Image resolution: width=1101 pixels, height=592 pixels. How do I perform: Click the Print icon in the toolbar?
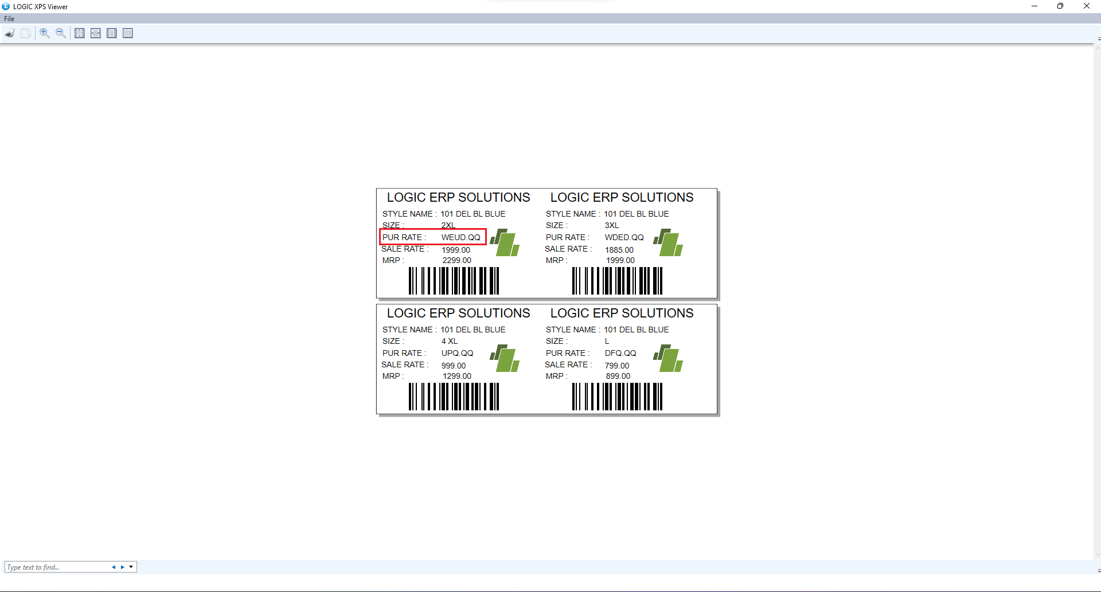[10, 33]
